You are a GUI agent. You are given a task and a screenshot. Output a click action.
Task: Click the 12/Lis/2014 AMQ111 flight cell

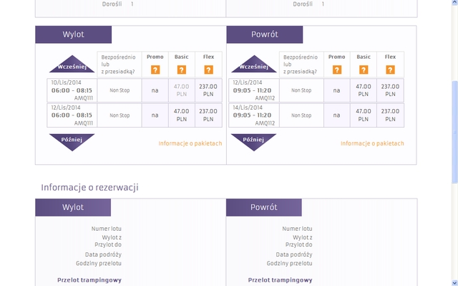(x=72, y=115)
